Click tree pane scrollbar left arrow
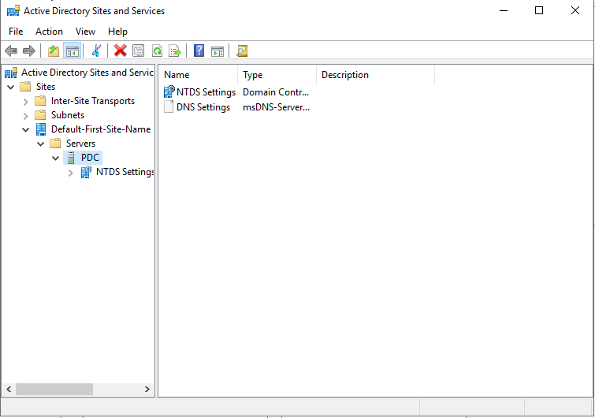Screen dimensions: 595x418 click(9, 389)
